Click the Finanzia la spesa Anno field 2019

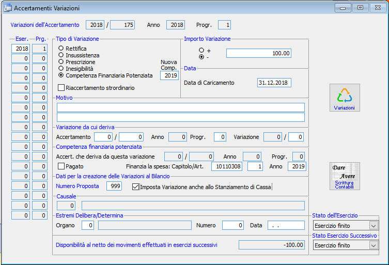pos(297,166)
